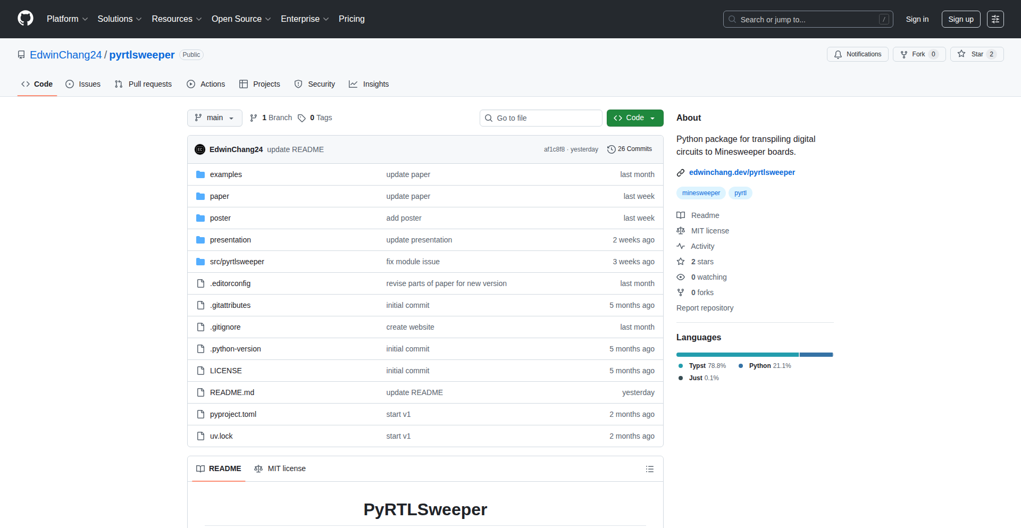This screenshot has height=528, width=1021.
Task: Click the Sign up button
Action: (x=961, y=19)
